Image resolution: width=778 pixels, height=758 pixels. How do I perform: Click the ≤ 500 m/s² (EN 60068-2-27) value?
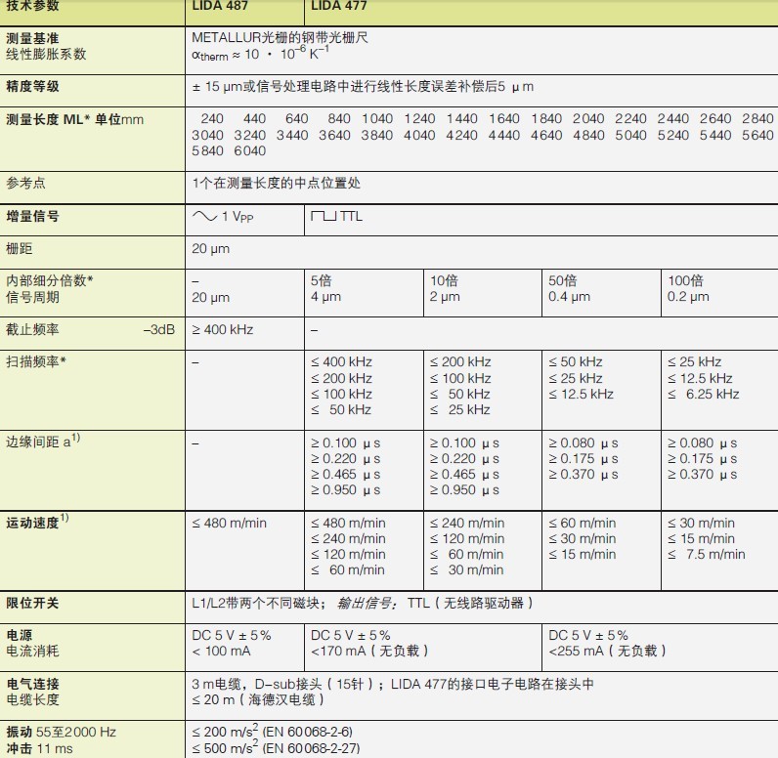276,747
